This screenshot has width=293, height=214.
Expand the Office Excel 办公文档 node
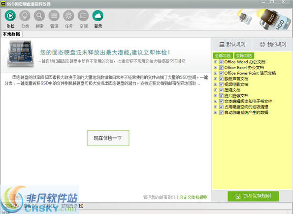tap(216, 67)
